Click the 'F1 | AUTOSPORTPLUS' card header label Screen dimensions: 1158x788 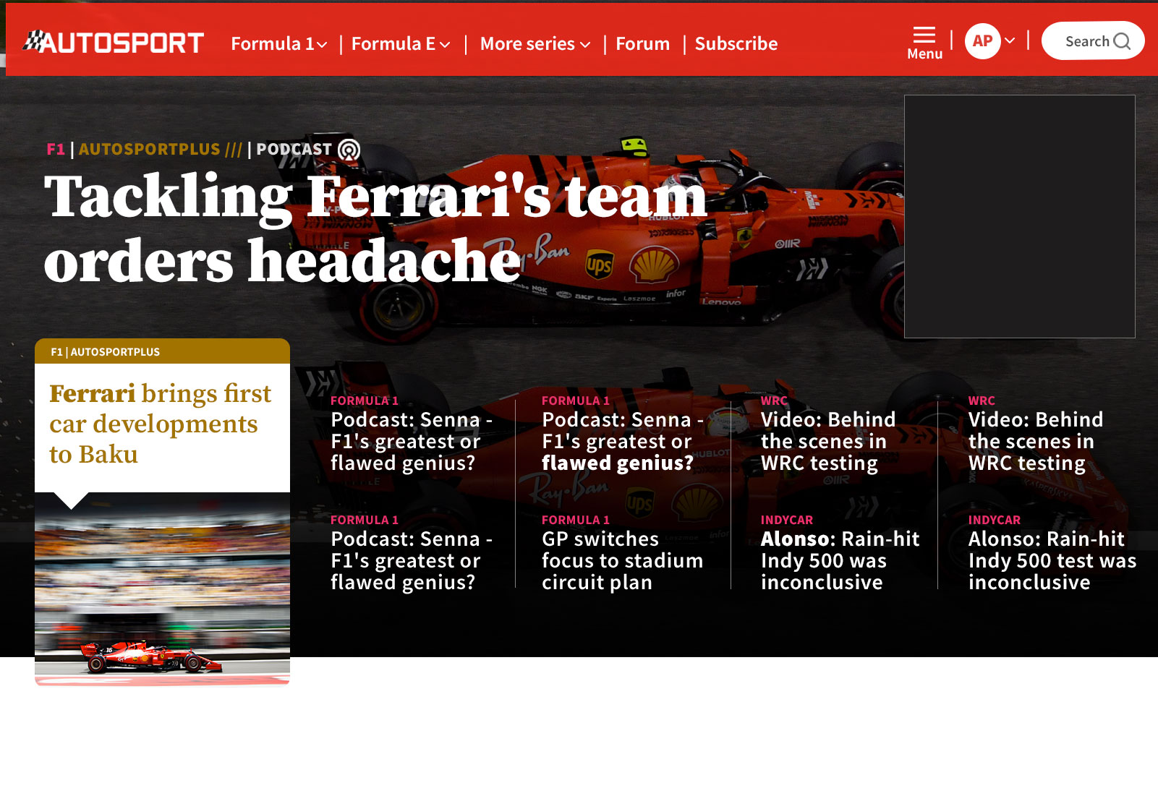[105, 352]
